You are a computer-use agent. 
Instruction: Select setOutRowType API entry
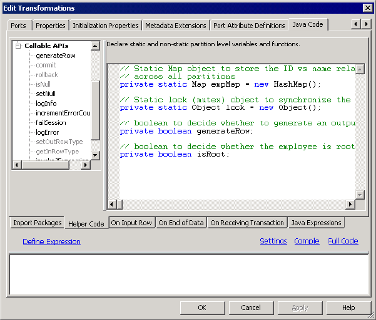pyautogui.click(x=59, y=142)
